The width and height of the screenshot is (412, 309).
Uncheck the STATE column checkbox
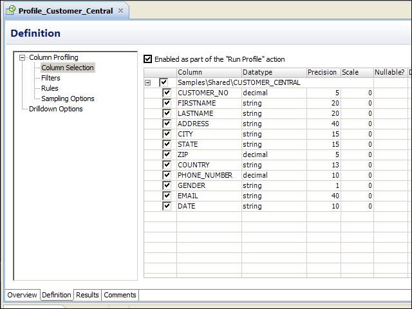coord(167,144)
